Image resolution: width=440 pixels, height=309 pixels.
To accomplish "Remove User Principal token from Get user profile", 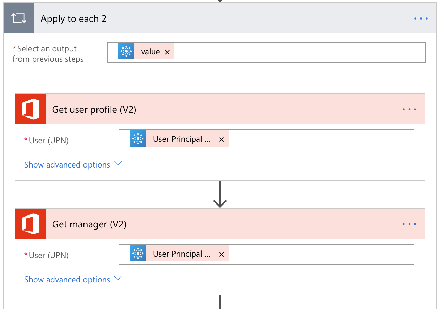I will (x=221, y=140).
